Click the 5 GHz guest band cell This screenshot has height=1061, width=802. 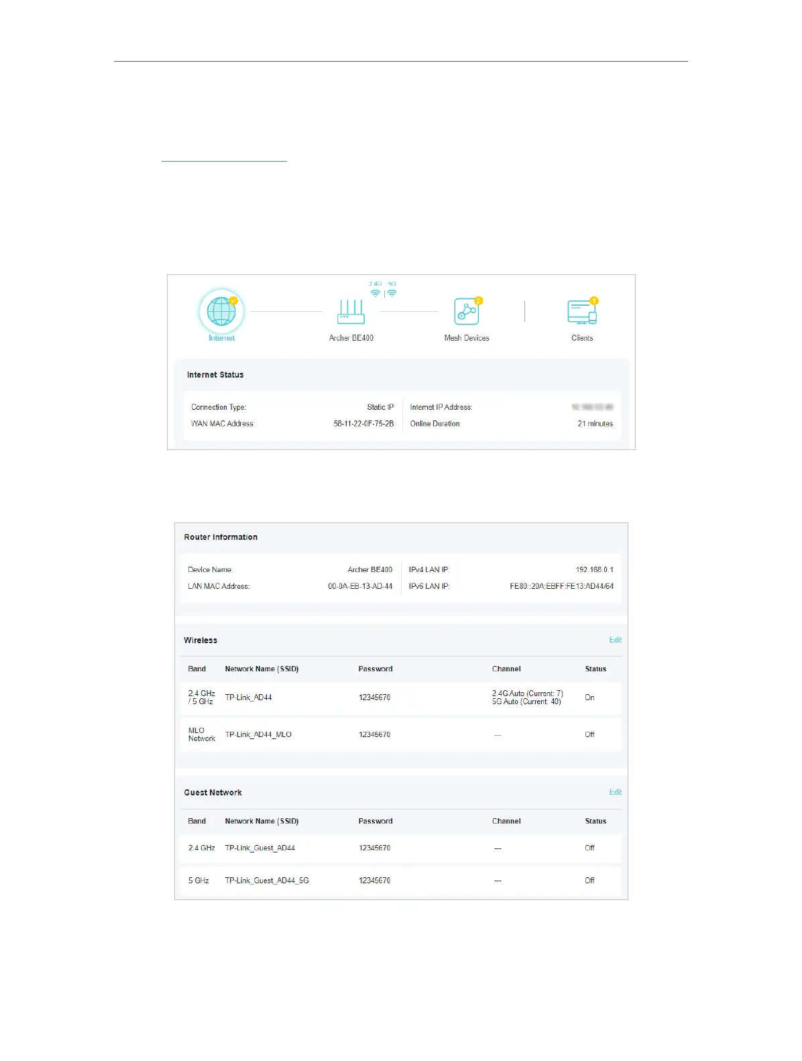coord(198,881)
